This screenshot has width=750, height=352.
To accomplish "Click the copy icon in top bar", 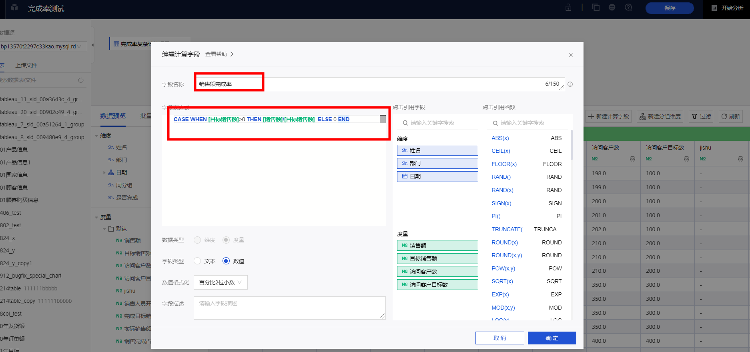I will point(596,8).
